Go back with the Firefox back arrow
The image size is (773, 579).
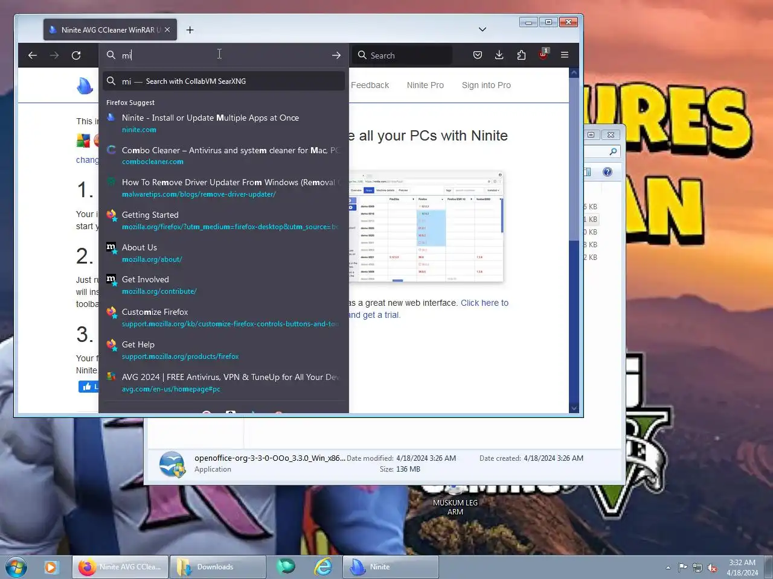point(33,55)
